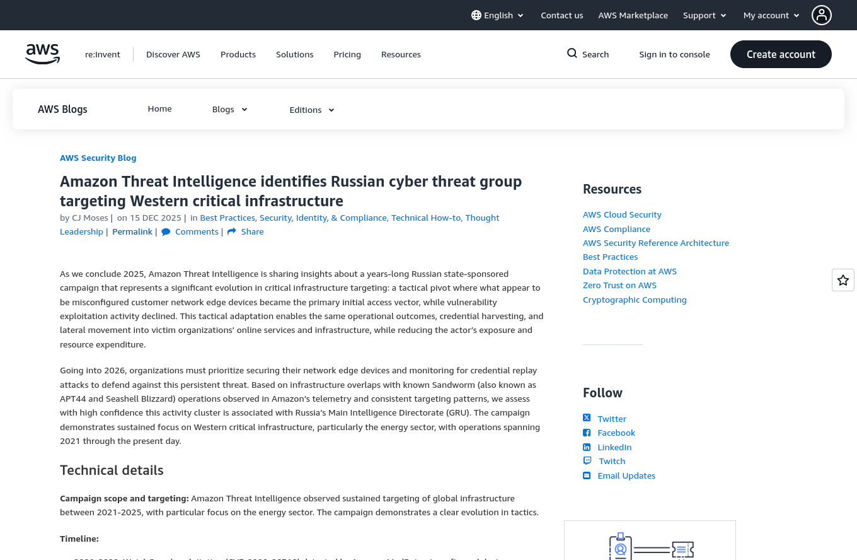The width and height of the screenshot is (857, 560).
Task: Click the star bookmark icon
Action: click(843, 280)
